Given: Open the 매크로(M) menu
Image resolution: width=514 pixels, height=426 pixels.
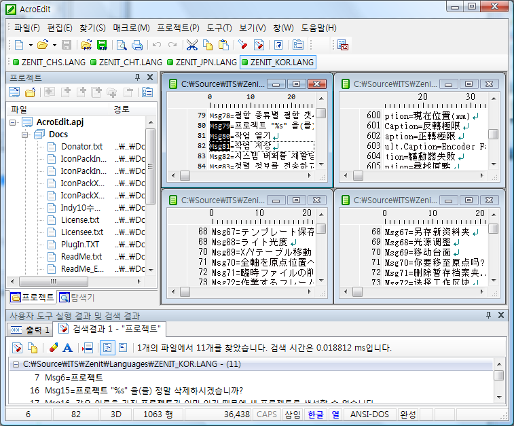Looking at the screenshot, I should pyautogui.click(x=131, y=29).
